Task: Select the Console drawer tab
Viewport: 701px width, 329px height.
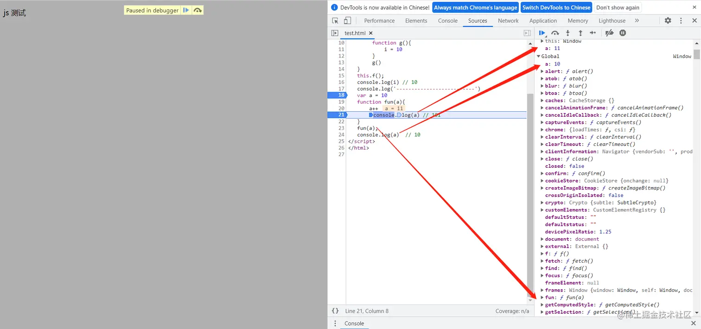Action: click(354, 323)
